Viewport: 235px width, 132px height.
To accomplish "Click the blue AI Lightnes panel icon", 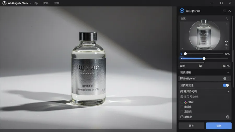I will 182,11.
